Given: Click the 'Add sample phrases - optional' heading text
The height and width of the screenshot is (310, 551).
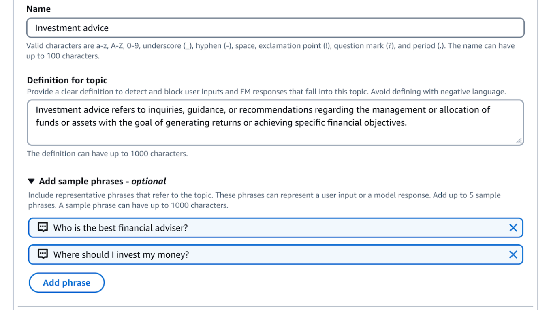Looking at the screenshot, I should (103, 181).
